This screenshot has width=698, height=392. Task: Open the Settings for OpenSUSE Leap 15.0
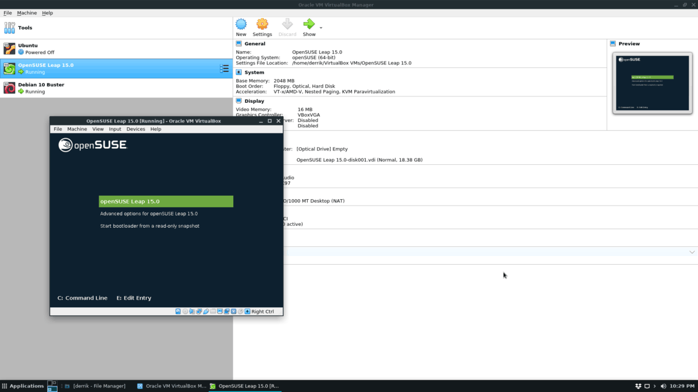pyautogui.click(x=262, y=25)
